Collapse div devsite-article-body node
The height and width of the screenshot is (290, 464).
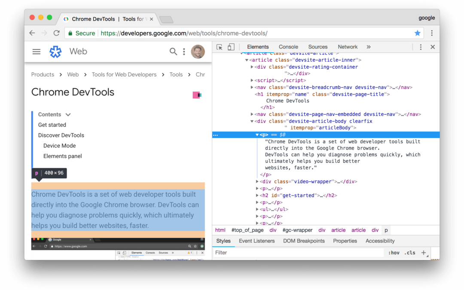[252, 121]
